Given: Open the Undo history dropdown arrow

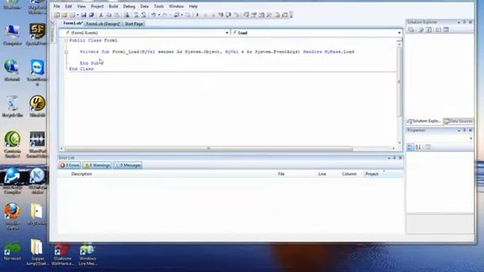Looking at the screenshot, I should pyautogui.click(x=159, y=15).
